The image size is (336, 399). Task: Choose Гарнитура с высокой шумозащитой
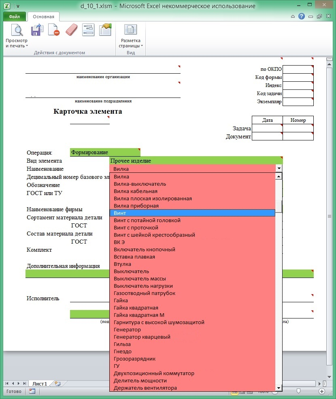click(192, 322)
